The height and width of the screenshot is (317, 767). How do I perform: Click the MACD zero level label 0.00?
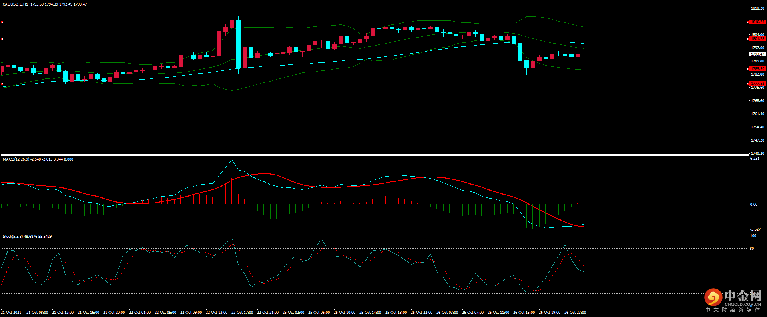point(754,205)
